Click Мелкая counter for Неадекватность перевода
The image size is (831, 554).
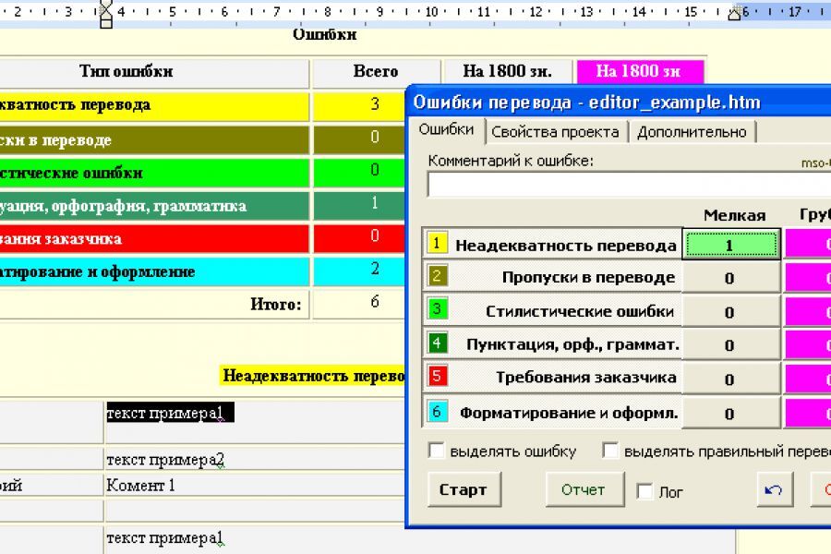[731, 245]
